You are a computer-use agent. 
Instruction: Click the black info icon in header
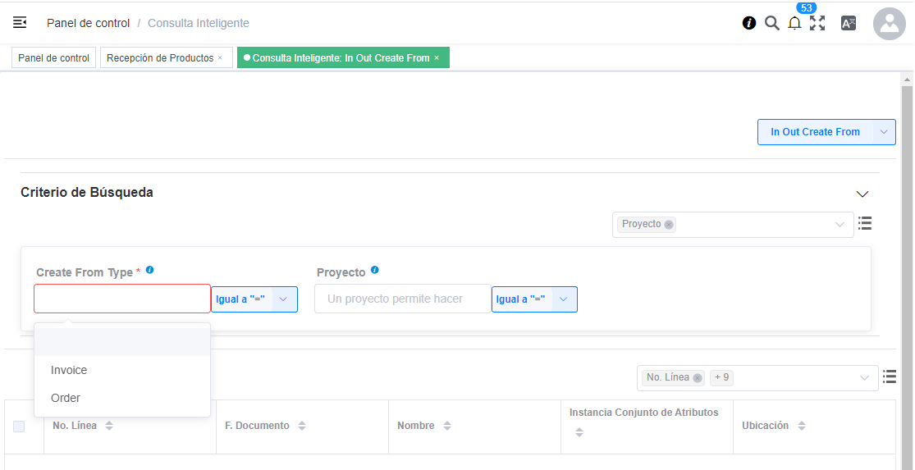[748, 23]
